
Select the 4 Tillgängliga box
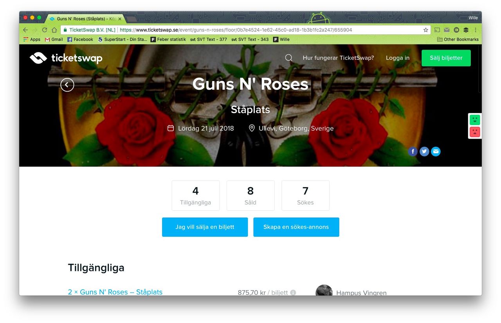click(196, 195)
